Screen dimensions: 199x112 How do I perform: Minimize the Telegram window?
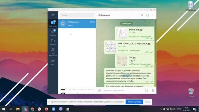tap(147, 10)
